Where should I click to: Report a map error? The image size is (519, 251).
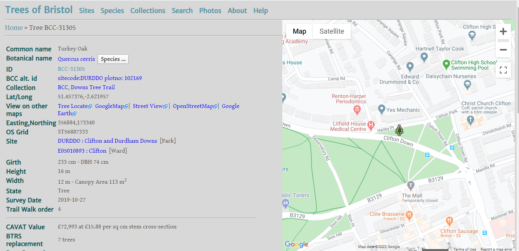[496, 249]
